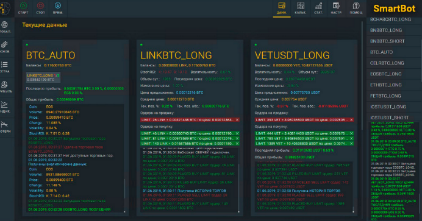Image resolution: width=422 pixels, height=221 pixels.
Task: Cancel the LIMIT 785 VET buy order
Action: click(x=351, y=139)
